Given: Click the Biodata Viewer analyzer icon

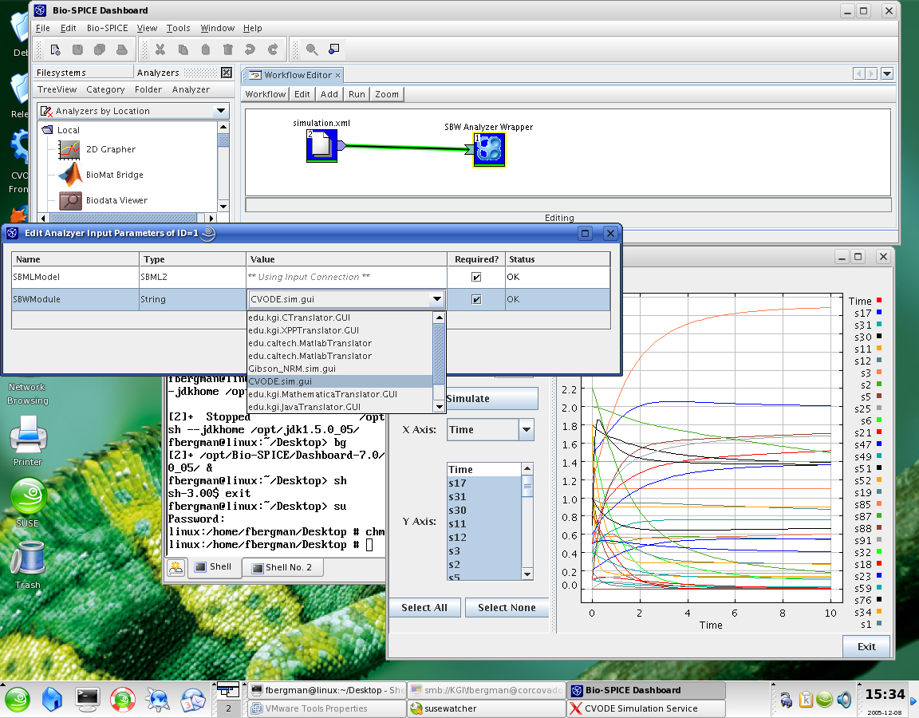Looking at the screenshot, I should (x=70, y=200).
